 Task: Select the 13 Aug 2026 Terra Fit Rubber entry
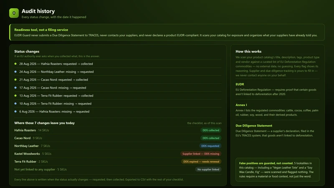pos(118,96)
